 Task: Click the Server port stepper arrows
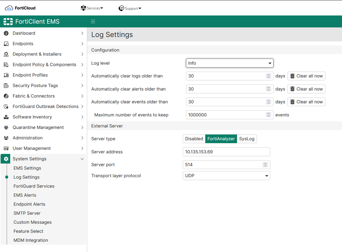[x=265, y=165]
